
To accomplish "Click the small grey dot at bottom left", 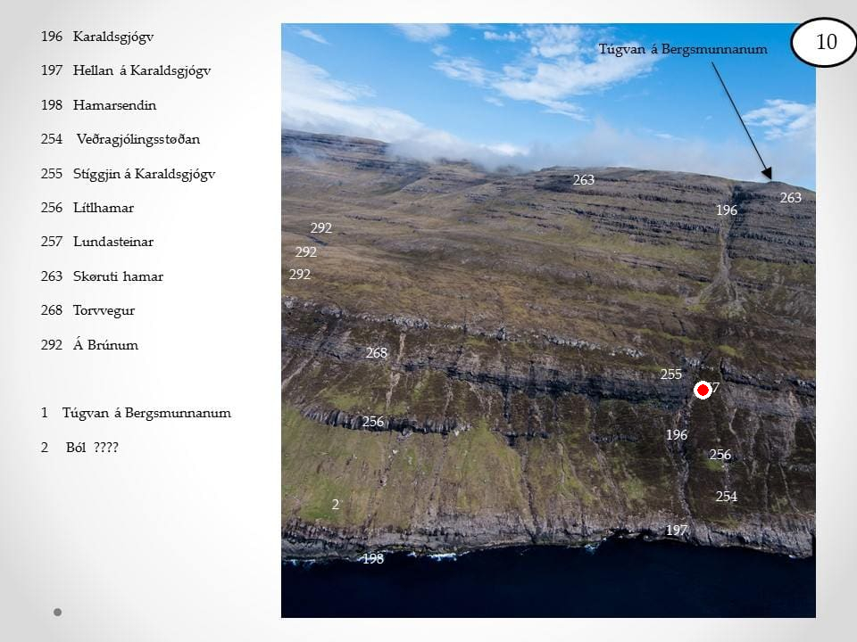I will click(58, 613).
